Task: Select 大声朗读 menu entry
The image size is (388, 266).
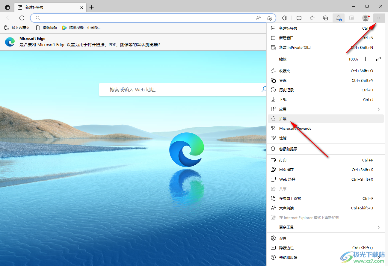Action: [326, 208]
